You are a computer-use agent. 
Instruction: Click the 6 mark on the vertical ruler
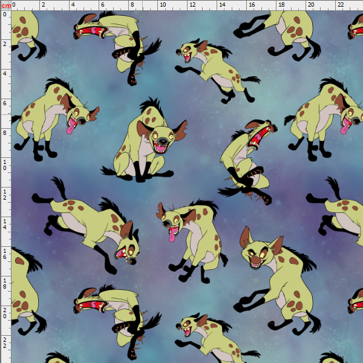(5, 103)
